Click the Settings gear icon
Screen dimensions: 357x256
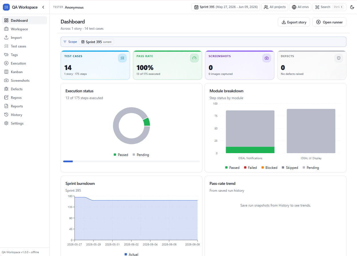6,123
